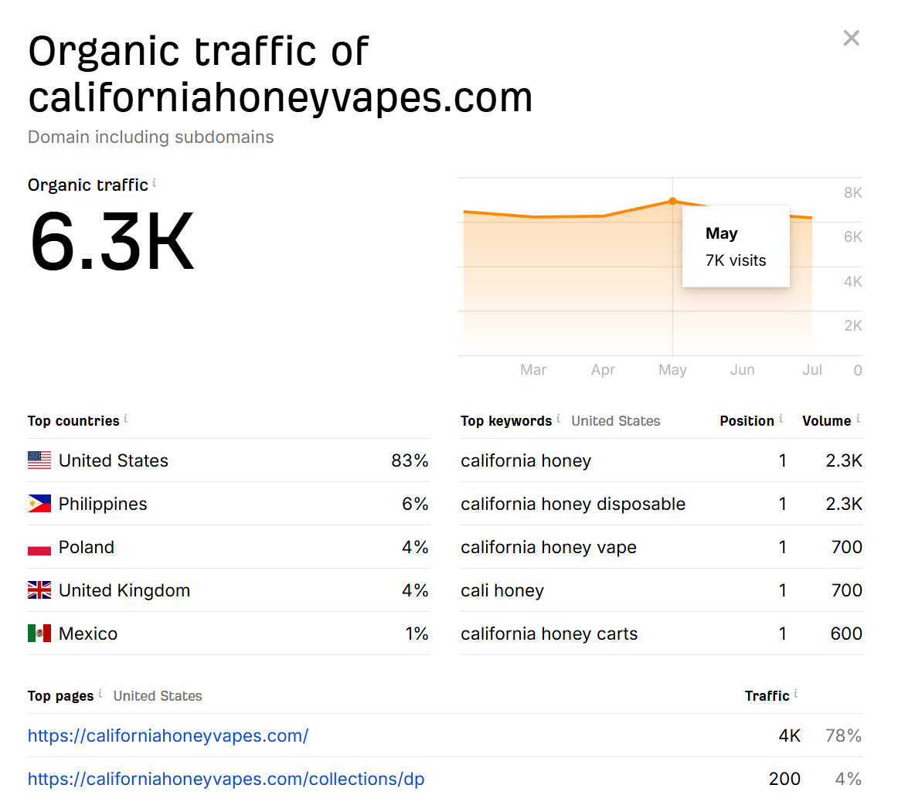Click the United States flag icon
Screen dimensions: 898x795
click(x=39, y=460)
